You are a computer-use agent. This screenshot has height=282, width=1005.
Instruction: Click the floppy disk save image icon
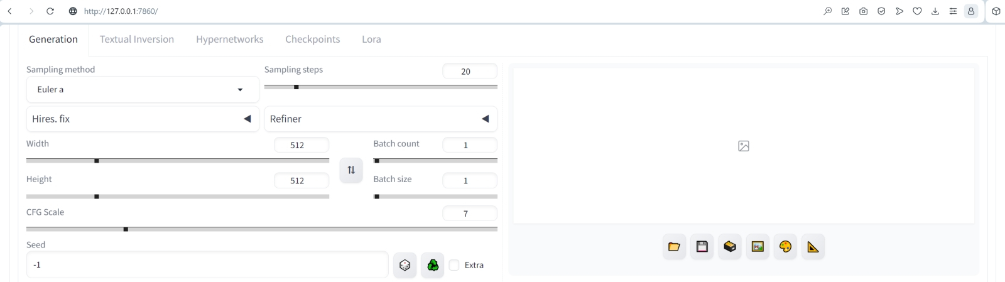(702, 247)
